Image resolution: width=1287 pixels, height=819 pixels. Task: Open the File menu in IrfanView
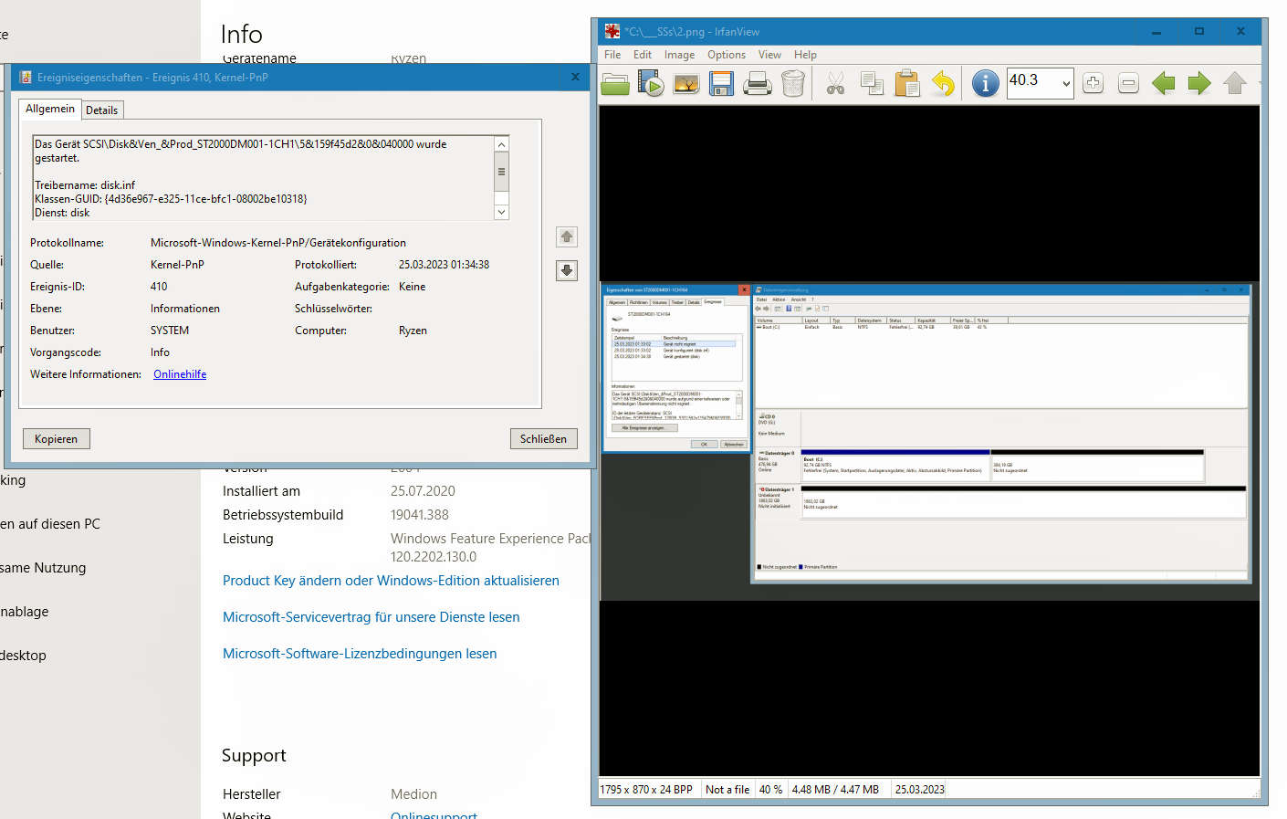[612, 55]
